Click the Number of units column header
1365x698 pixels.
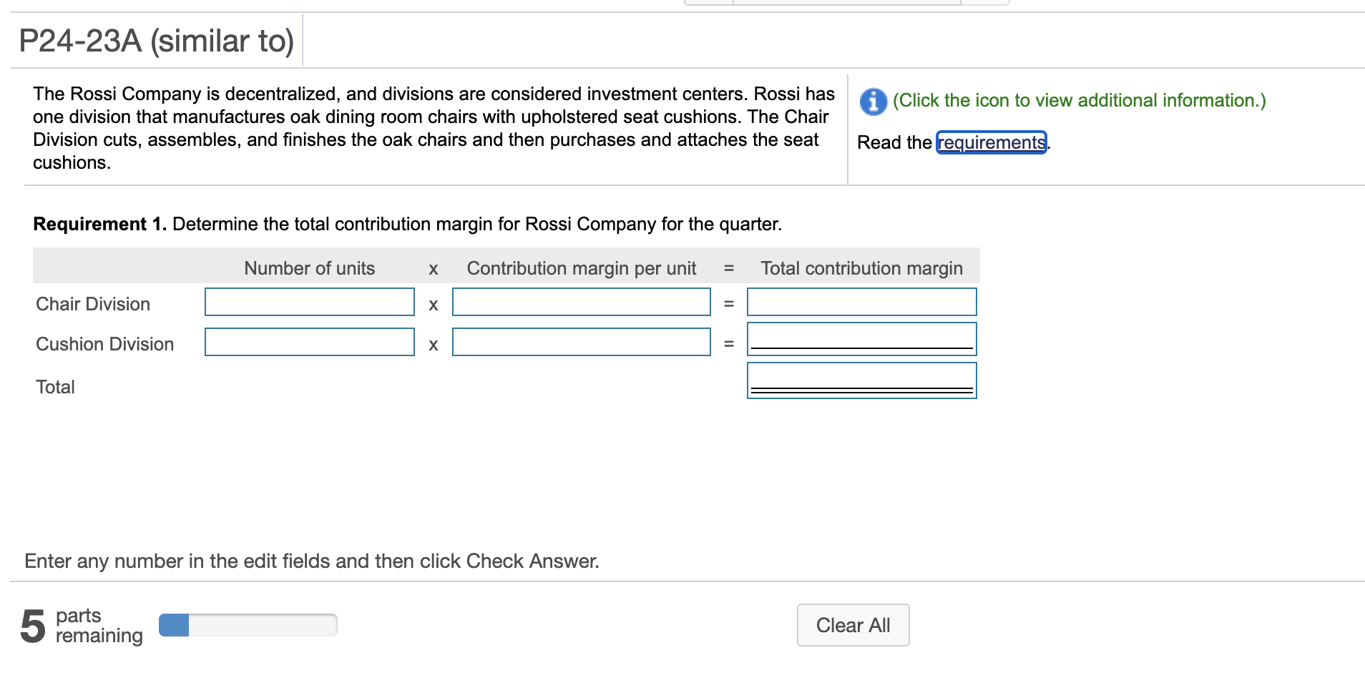pos(309,268)
